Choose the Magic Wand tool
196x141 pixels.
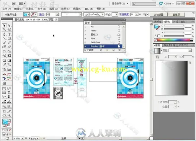4,30
